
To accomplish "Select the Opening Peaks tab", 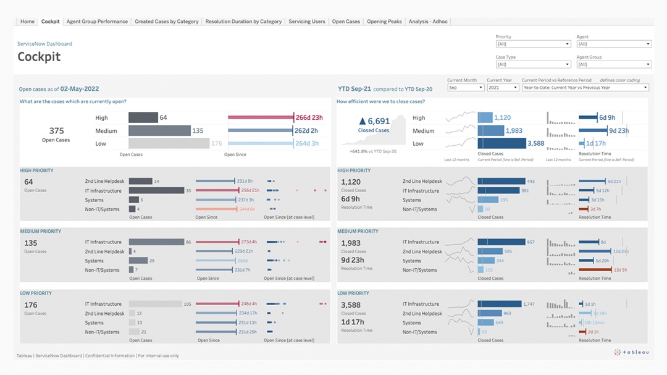I will tap(384, 22).
